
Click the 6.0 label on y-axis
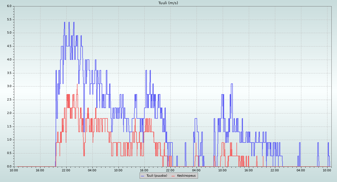click(9, 6)
